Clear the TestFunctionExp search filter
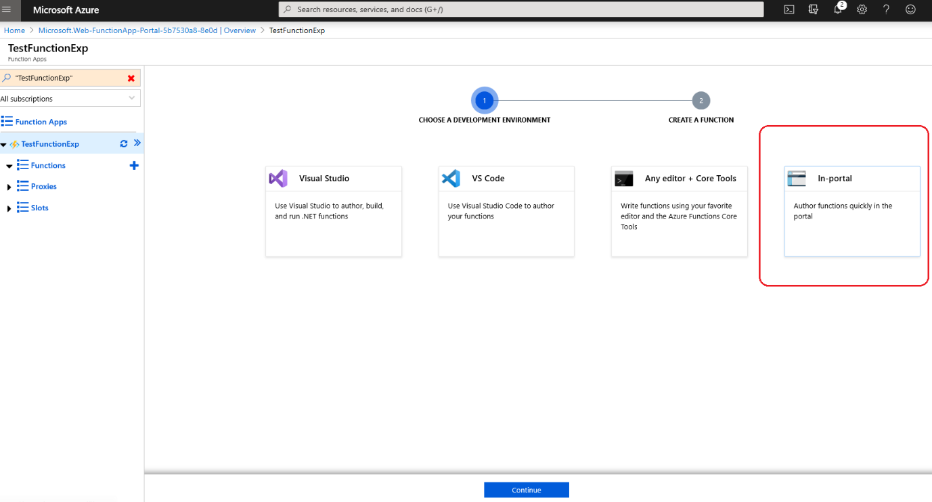 click(131, 78)
